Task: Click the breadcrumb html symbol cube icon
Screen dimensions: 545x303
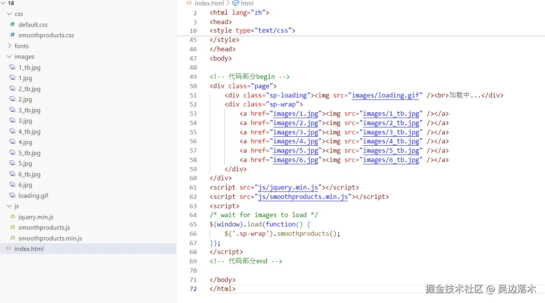Action: (x=236, y=3)
